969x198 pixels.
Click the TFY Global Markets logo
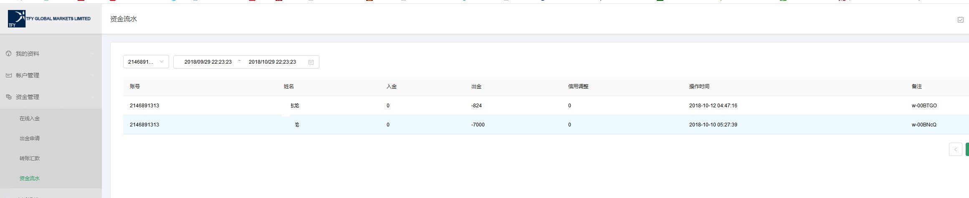point(49,19)
